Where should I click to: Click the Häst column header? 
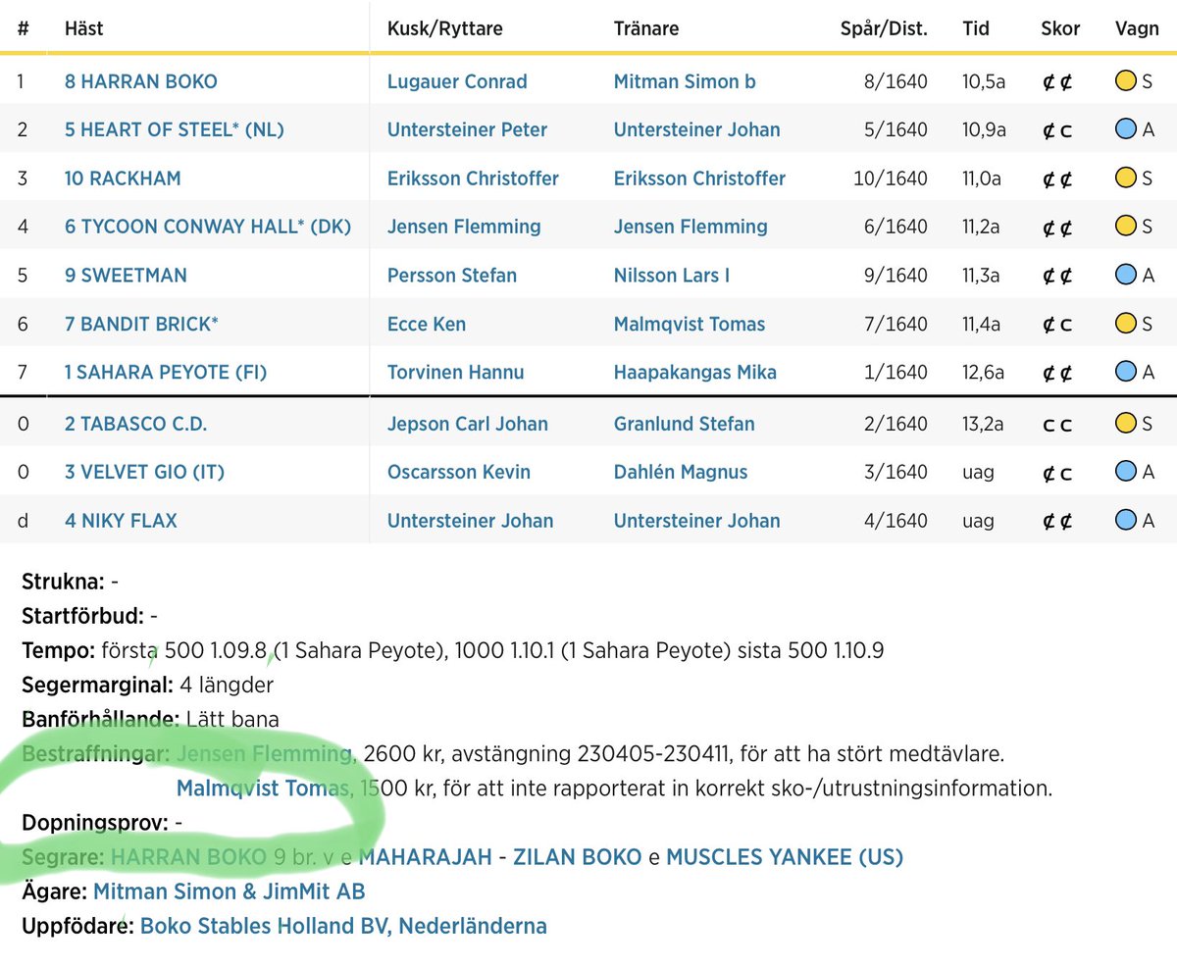point(83,28)
